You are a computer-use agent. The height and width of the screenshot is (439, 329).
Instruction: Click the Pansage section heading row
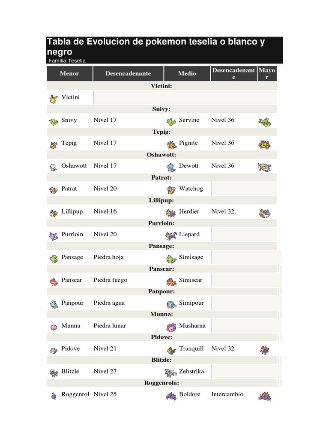(x=162, y=246)
